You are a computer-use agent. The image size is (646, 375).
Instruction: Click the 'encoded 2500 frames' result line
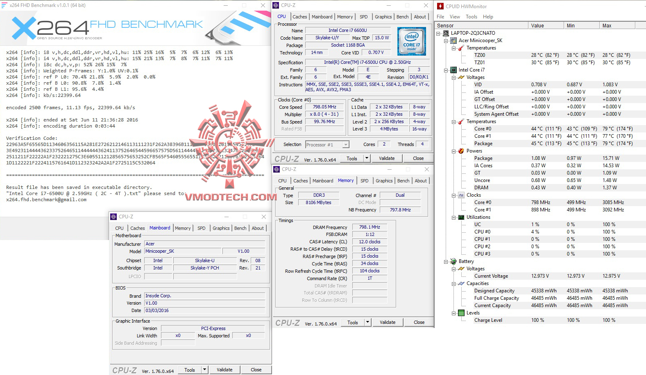pos(70,108)
